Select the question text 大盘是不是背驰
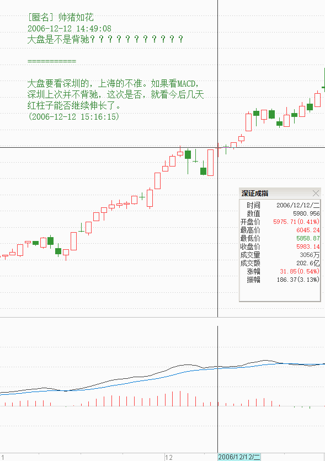This screenshot has width=325, height=461. 58,39
